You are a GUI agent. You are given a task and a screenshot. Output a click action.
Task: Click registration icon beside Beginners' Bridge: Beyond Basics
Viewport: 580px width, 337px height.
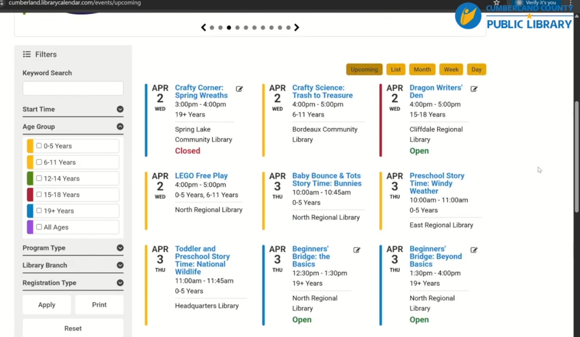474,250
